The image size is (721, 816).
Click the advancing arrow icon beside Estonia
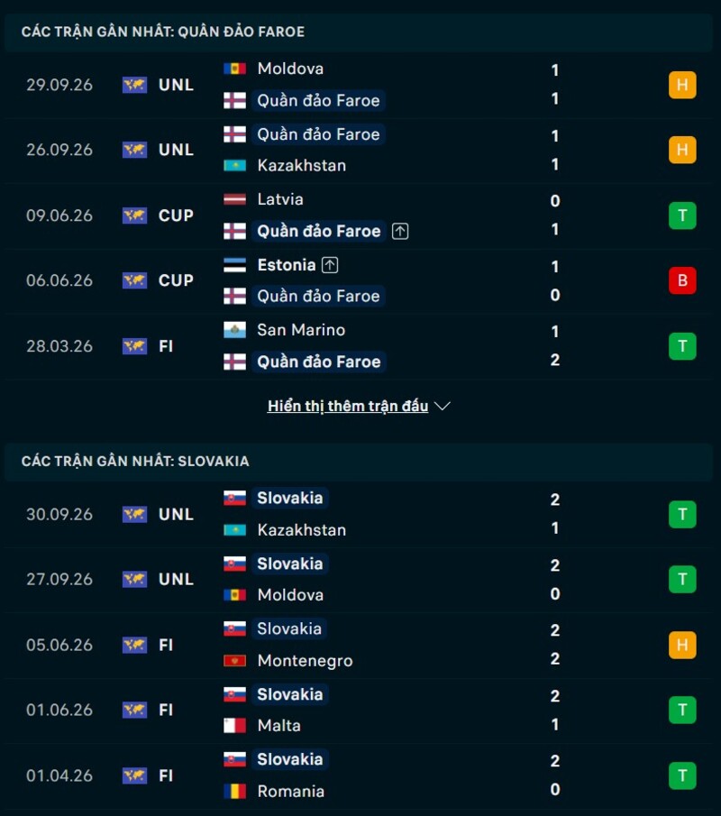pyautogui.click(x=330, y=265)
